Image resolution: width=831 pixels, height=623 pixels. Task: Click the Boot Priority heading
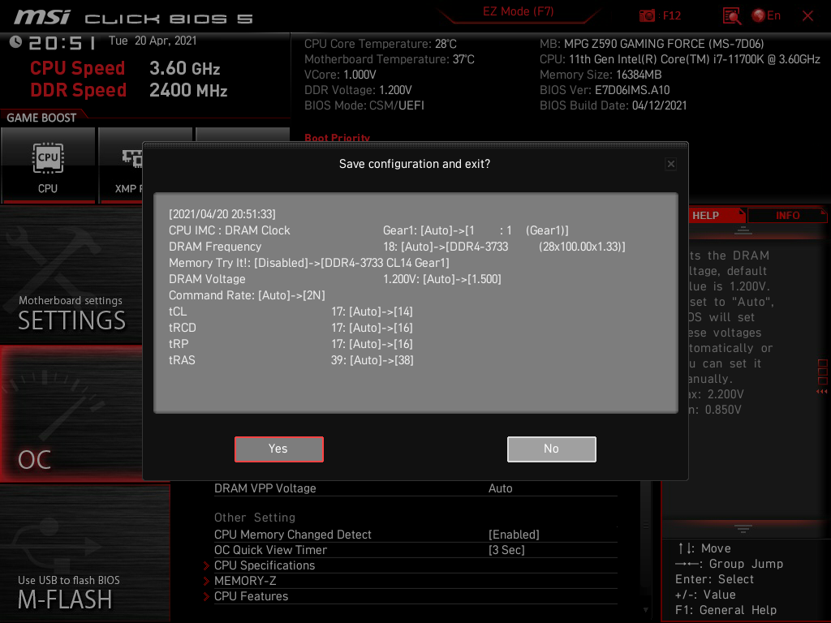[337, 137]
